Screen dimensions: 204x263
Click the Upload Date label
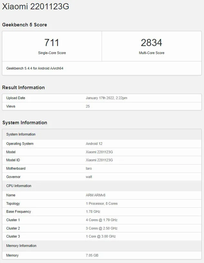[x=15, y=98]
